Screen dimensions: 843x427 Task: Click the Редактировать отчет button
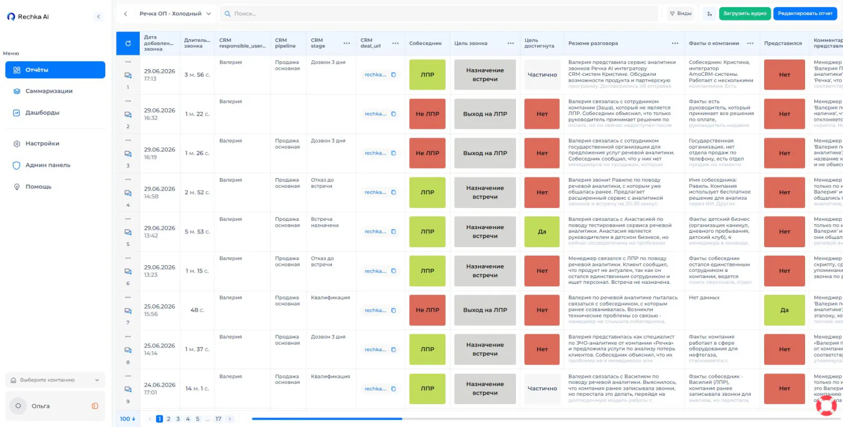point(805,13)
